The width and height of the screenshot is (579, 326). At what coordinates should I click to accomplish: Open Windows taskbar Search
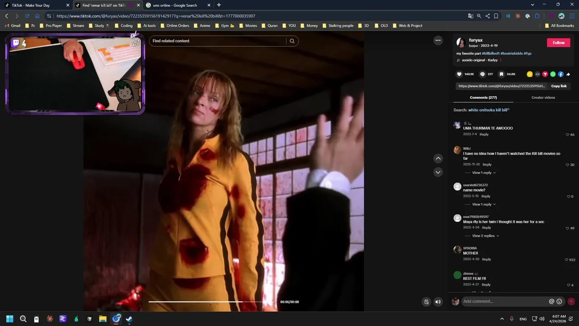(x=23, y=319)
